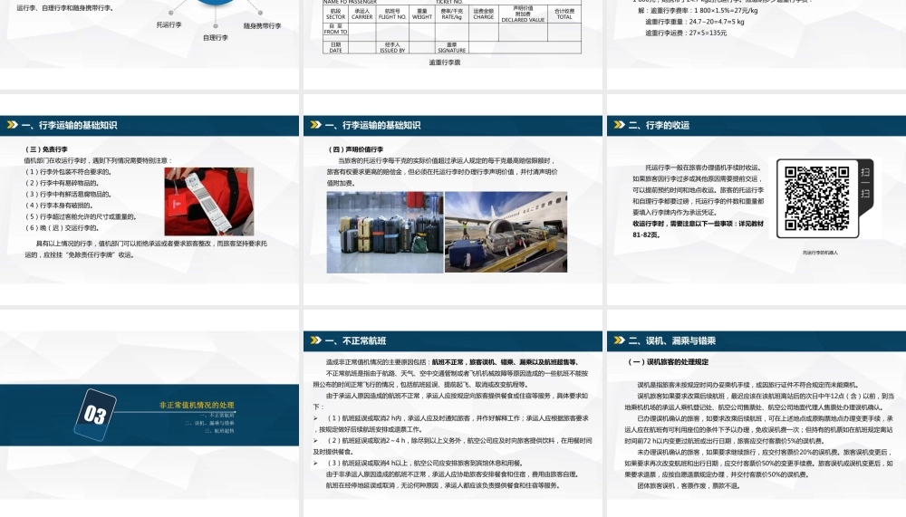This screenshot has width=906, height=517.
Task: Click the 自理行李 diagram label
Action: point(216,37)
